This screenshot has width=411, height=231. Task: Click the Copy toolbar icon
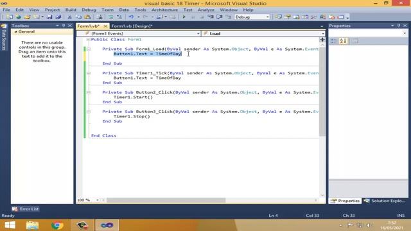(78, 17)
